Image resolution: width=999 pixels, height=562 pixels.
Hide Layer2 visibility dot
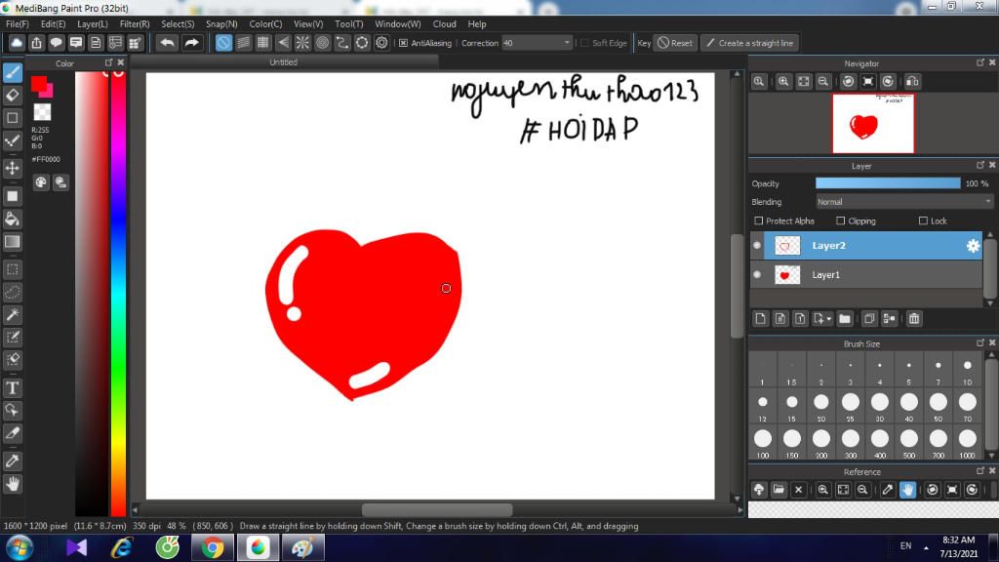click(x=757, y=245)
